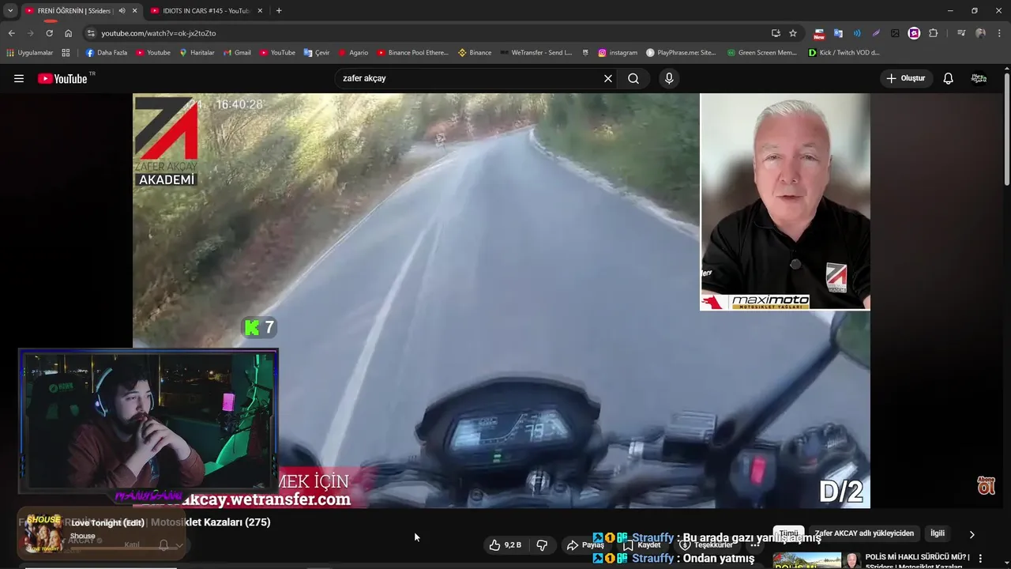Open the Çevir bookmark

pyautogui.click(x=317, y=52)
